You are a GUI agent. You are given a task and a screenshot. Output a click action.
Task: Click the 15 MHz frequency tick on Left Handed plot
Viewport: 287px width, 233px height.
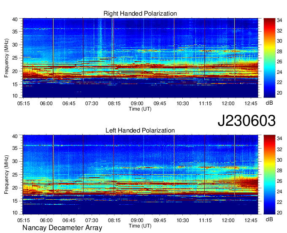[15, 201]
